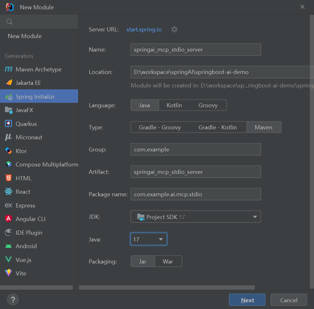Click the horizontal scrollbar at the bottom
This screenshot has height=309, width=314.
(167, 288)
